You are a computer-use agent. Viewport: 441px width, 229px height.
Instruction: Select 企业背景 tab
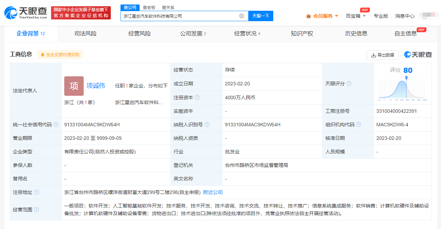(31, 34)
